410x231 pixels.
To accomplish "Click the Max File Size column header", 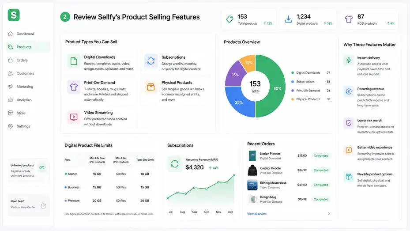I will coord(97,160).
